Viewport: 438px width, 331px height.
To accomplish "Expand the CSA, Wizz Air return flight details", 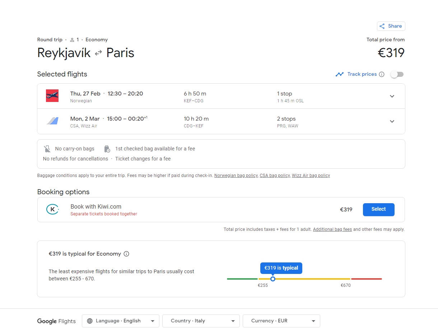I will (x=392, y=121).
